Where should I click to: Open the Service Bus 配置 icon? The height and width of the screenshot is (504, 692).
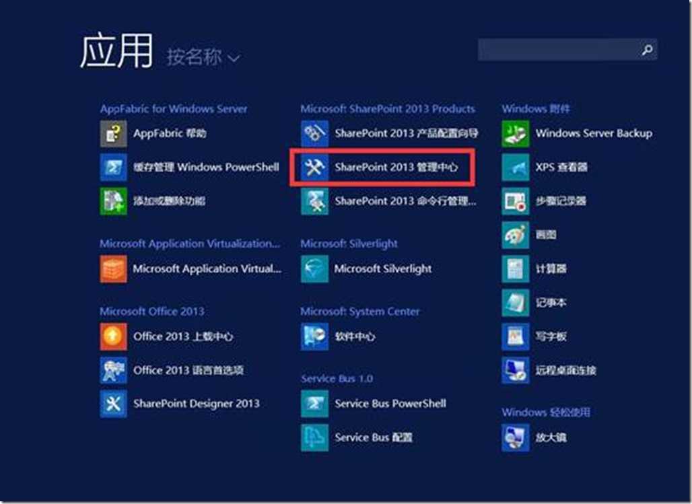point(314,438)
